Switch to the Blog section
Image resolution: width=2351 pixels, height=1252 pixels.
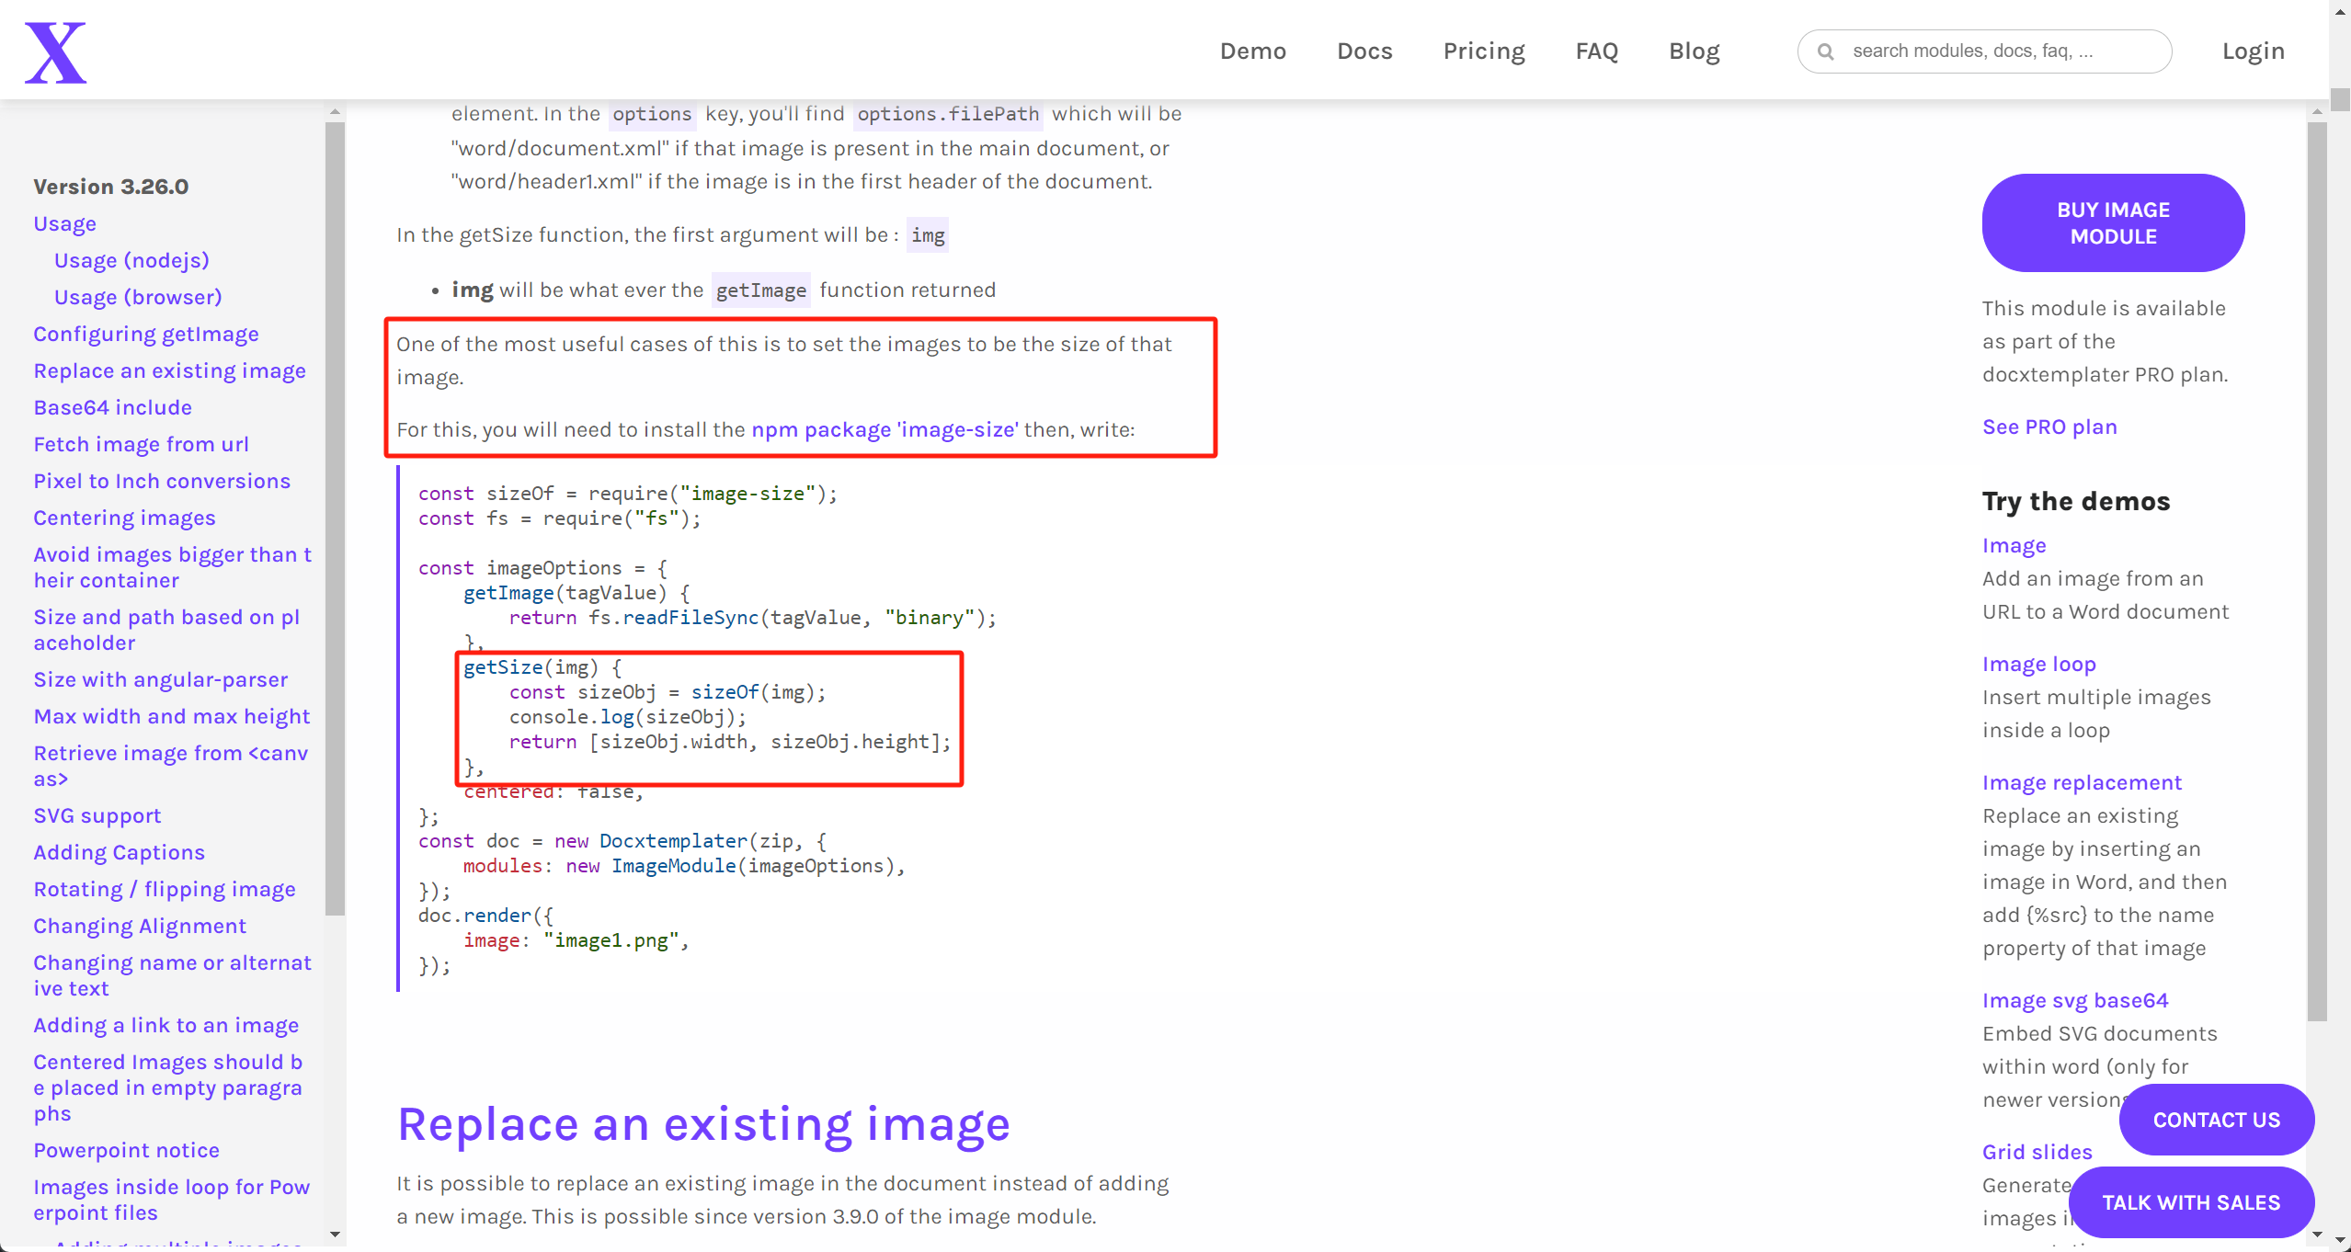pos(1694,51)
